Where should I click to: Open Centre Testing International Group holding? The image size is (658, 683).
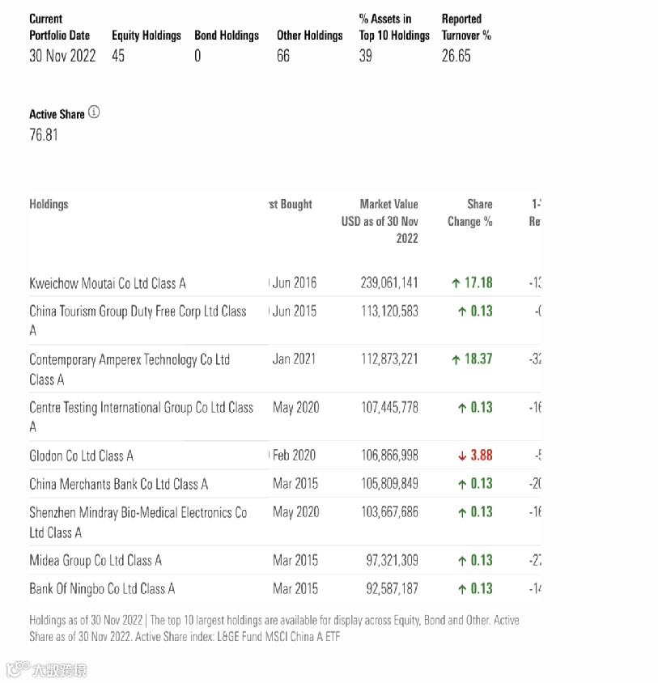point(141,417)
